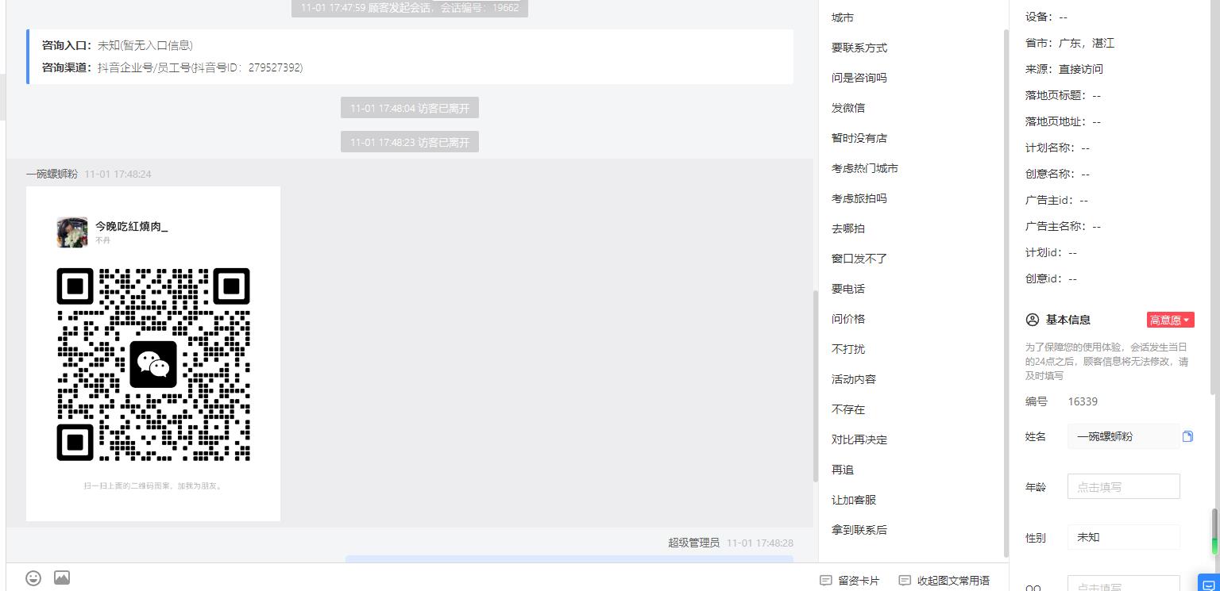
Task: Select quick phrase 发微信
Action: point(848,108)
